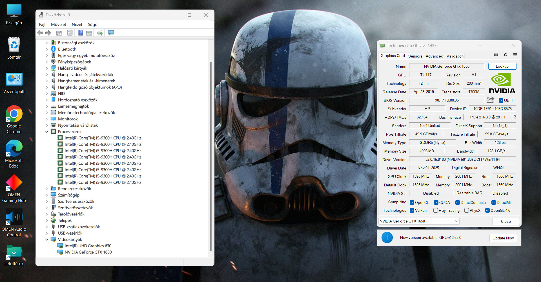Screen dimensions: 541x282
Task: Click the Forward arrow in Eszközkezelő toolbar
Action: point(48,33)
